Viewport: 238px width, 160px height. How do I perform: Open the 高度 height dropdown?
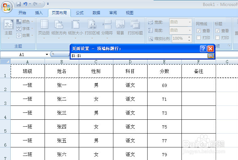(x=190, y=31)
